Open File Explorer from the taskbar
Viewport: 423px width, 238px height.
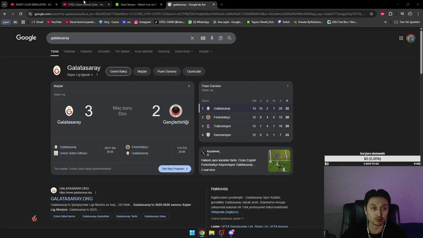tap(211, 233)
